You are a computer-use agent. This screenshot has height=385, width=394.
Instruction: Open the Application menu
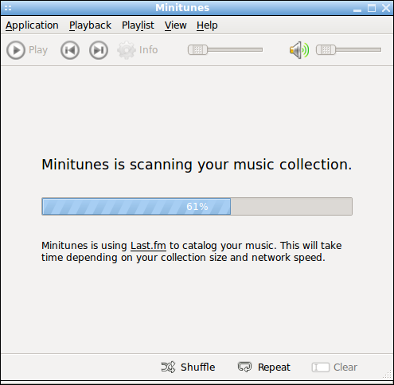[x=32, y=25]
